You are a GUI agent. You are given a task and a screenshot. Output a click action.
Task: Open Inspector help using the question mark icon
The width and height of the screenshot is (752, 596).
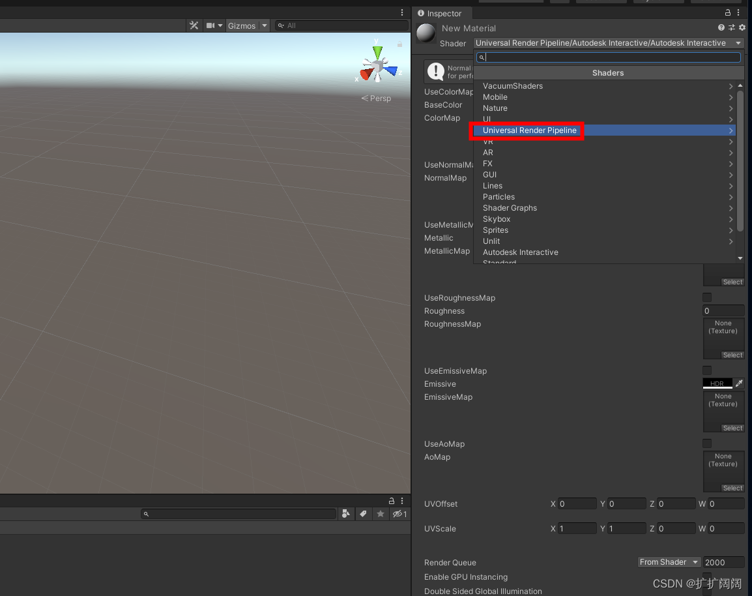click(721, 27)
